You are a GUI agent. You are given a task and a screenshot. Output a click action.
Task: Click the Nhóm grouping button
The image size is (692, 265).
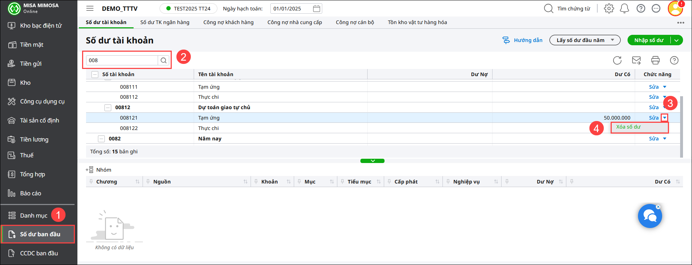point(98,170)
